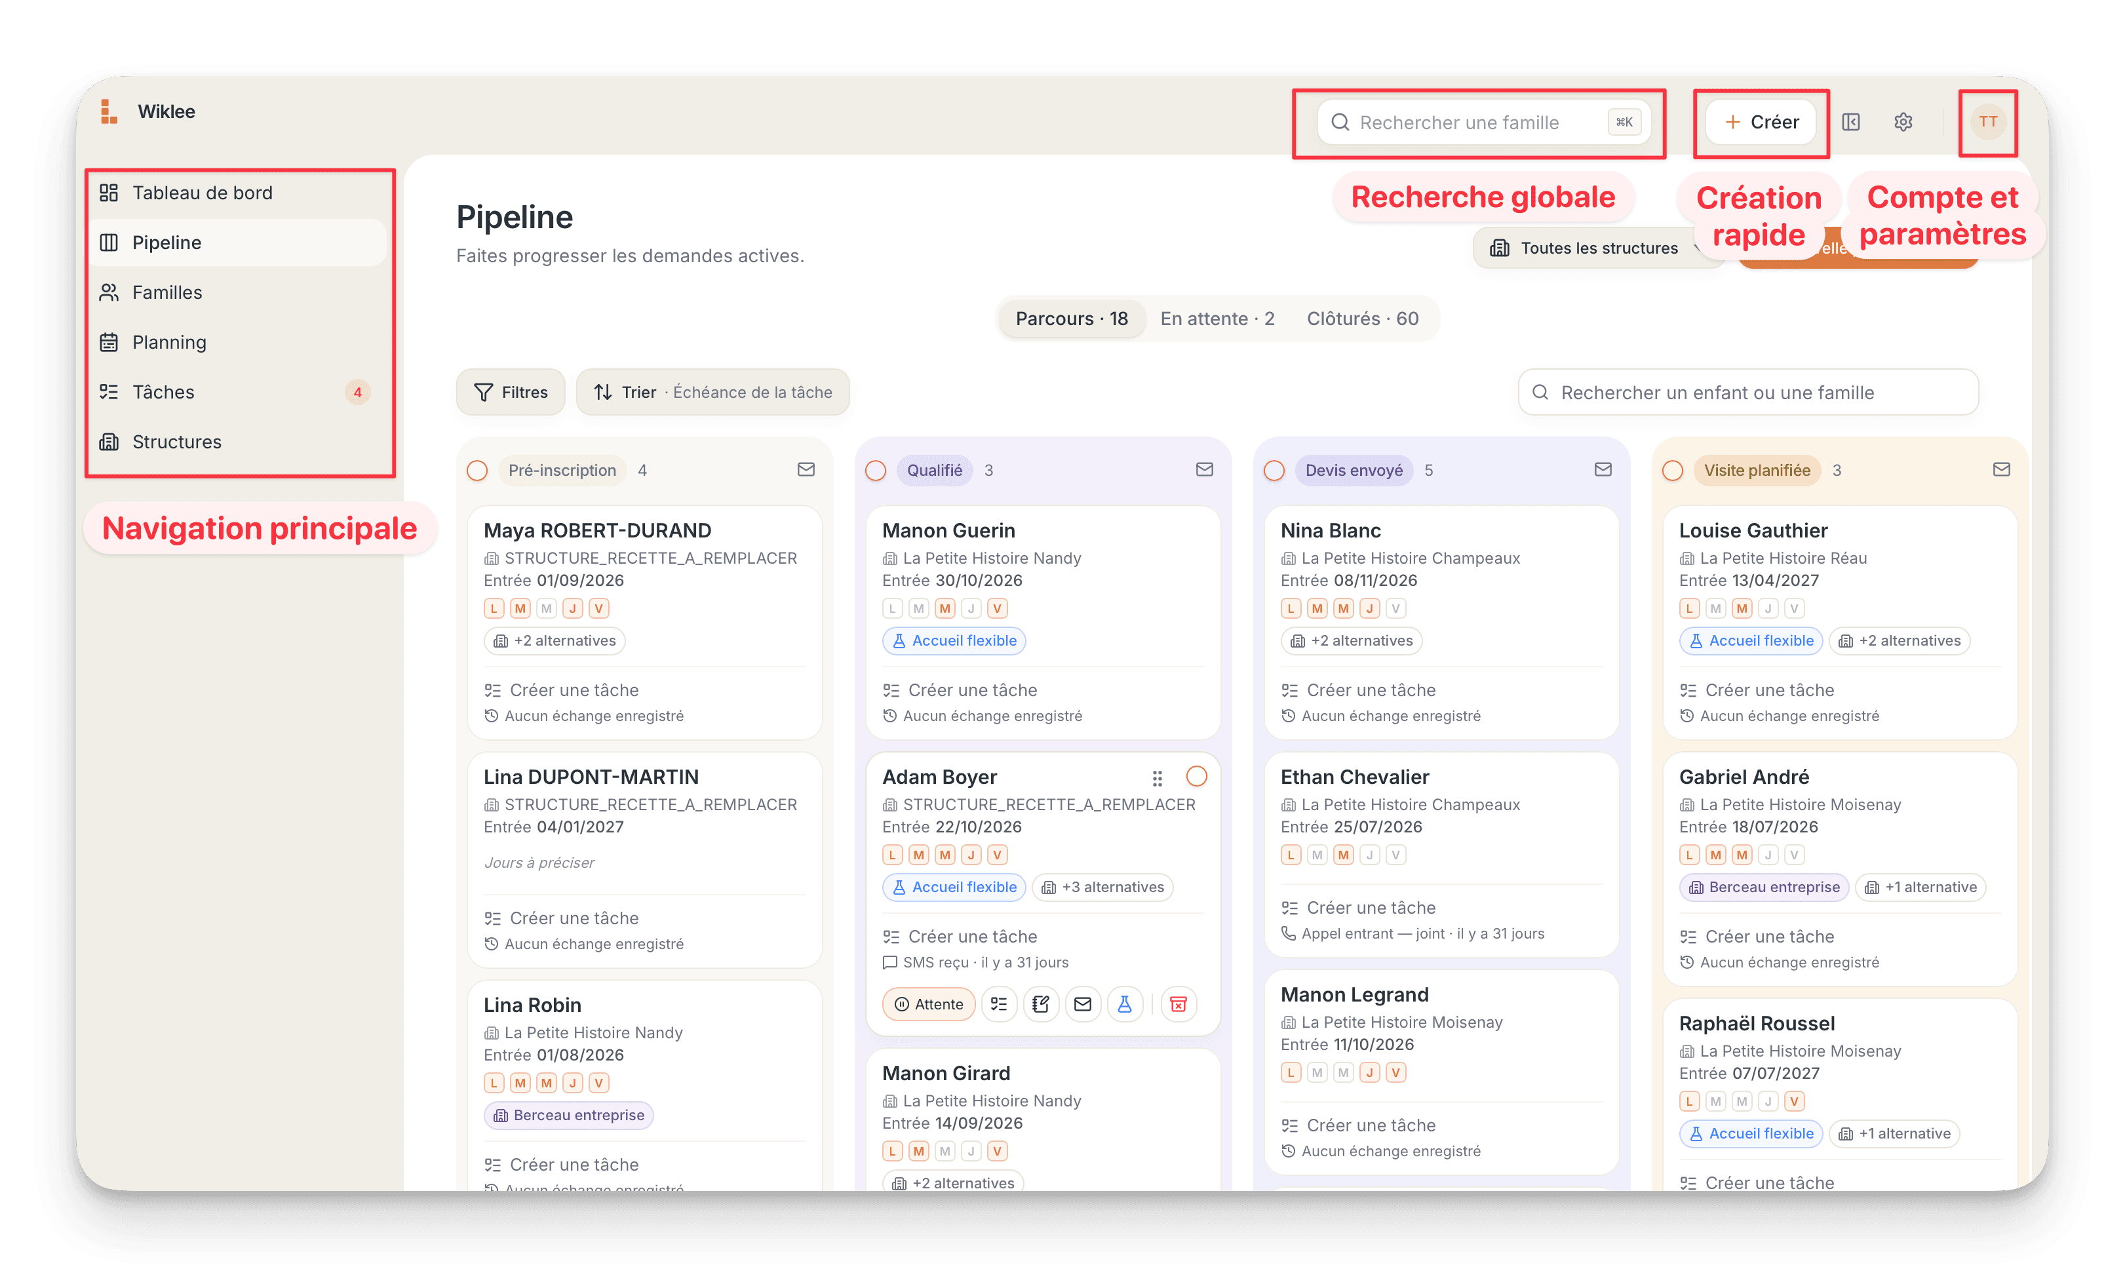Focus Rechercher une famille search field
2125x1267 pixels.
click(x=1484, y=122)
